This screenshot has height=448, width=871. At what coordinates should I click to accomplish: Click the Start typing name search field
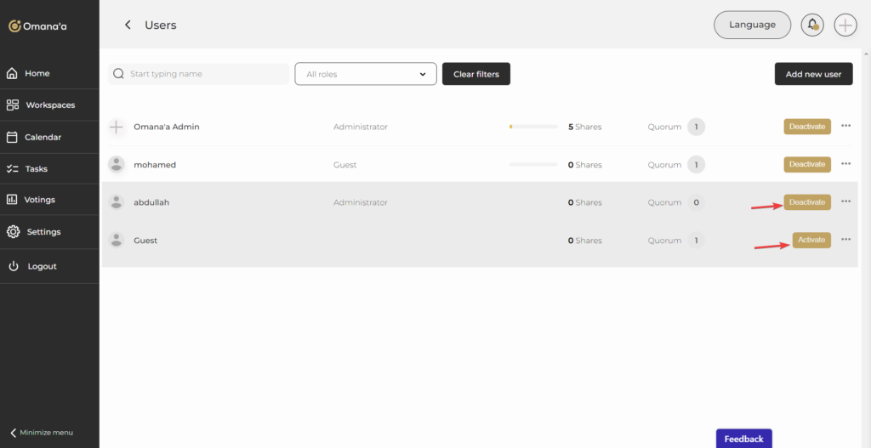pos(204,74)
